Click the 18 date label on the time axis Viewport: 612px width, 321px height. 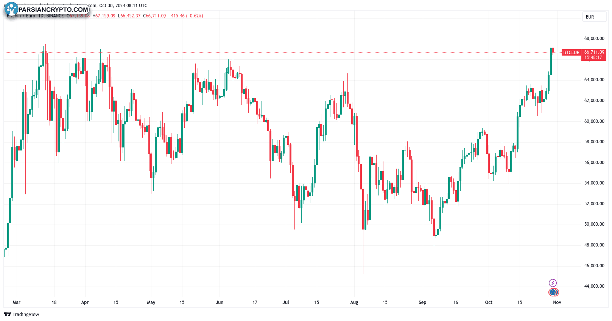tap(54, 302)
